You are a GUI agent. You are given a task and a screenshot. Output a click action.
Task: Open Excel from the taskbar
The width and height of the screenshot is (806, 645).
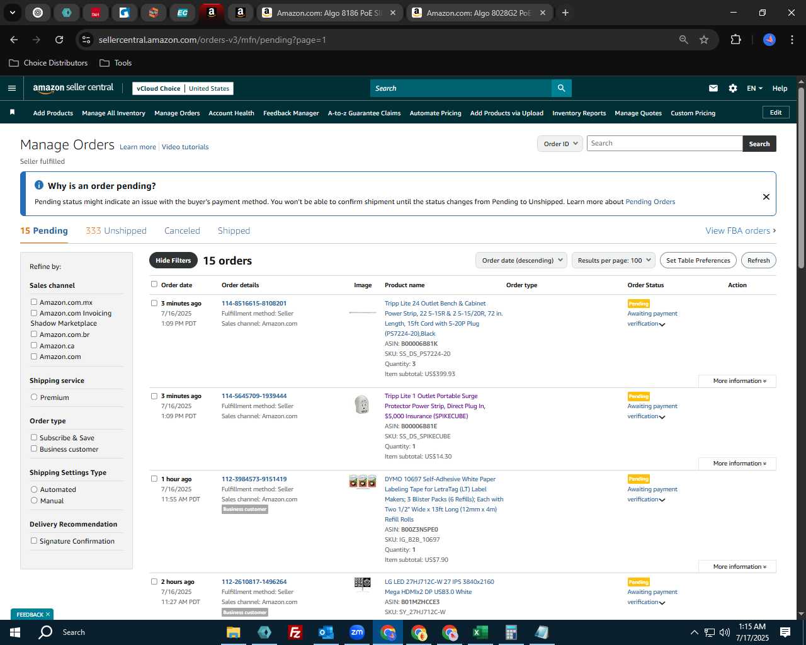(480, 632)
